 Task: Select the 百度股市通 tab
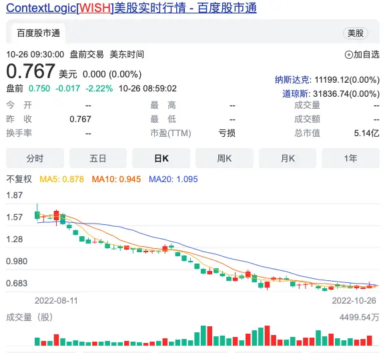(38, 33)
